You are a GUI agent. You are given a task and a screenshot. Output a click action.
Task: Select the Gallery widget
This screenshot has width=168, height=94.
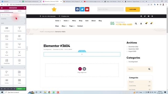19,81
